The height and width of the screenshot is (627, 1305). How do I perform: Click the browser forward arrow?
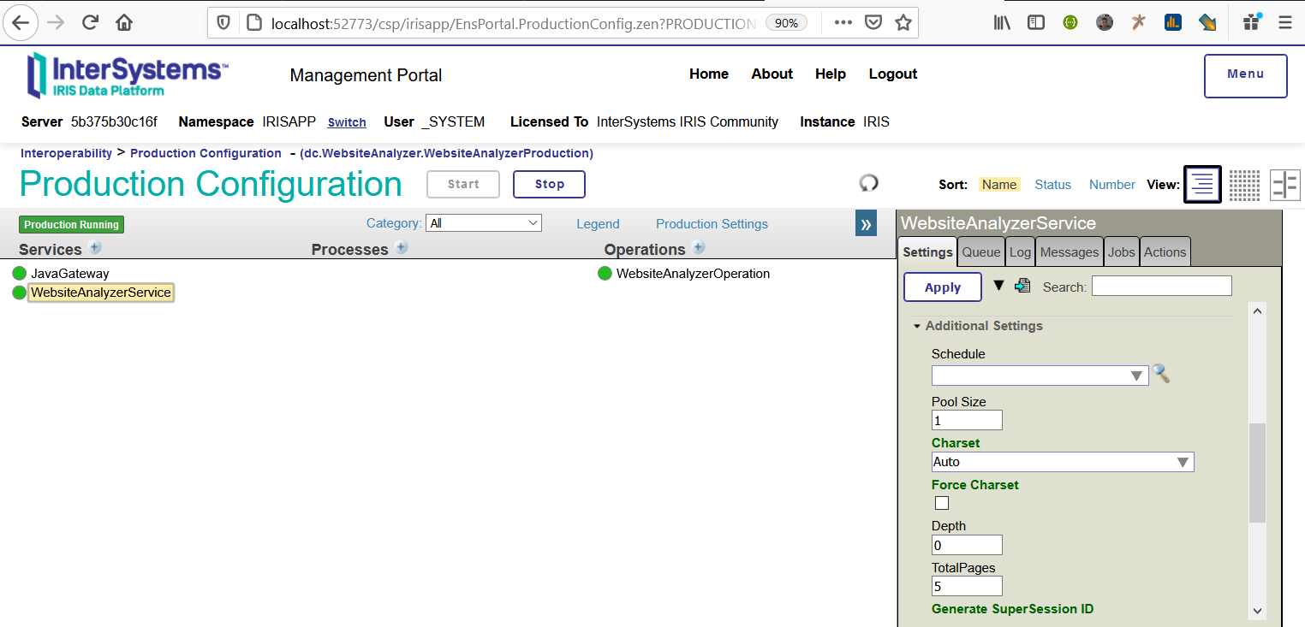(56, 23)
